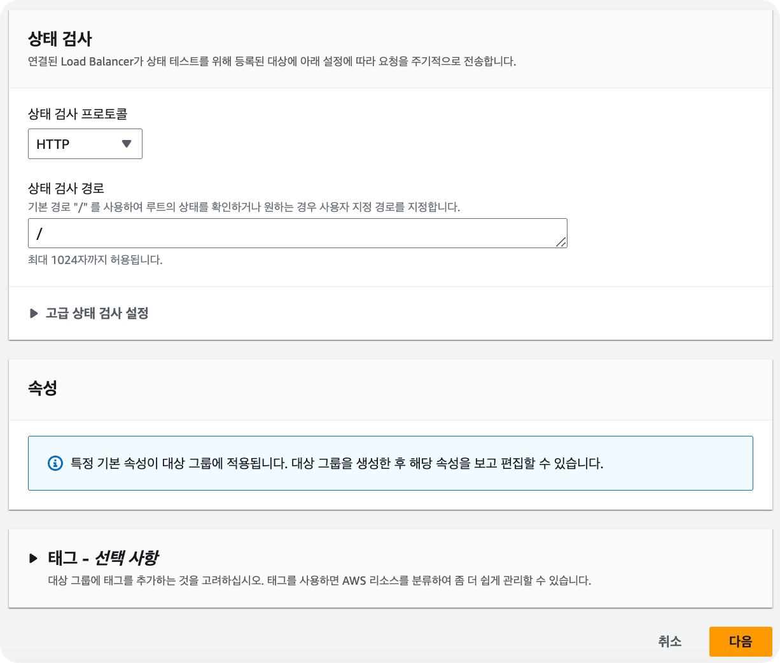Click the 속성 heading
Screen dimensions: 780x663
[43, 387]
